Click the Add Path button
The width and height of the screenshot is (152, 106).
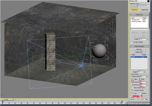[139, 49]
